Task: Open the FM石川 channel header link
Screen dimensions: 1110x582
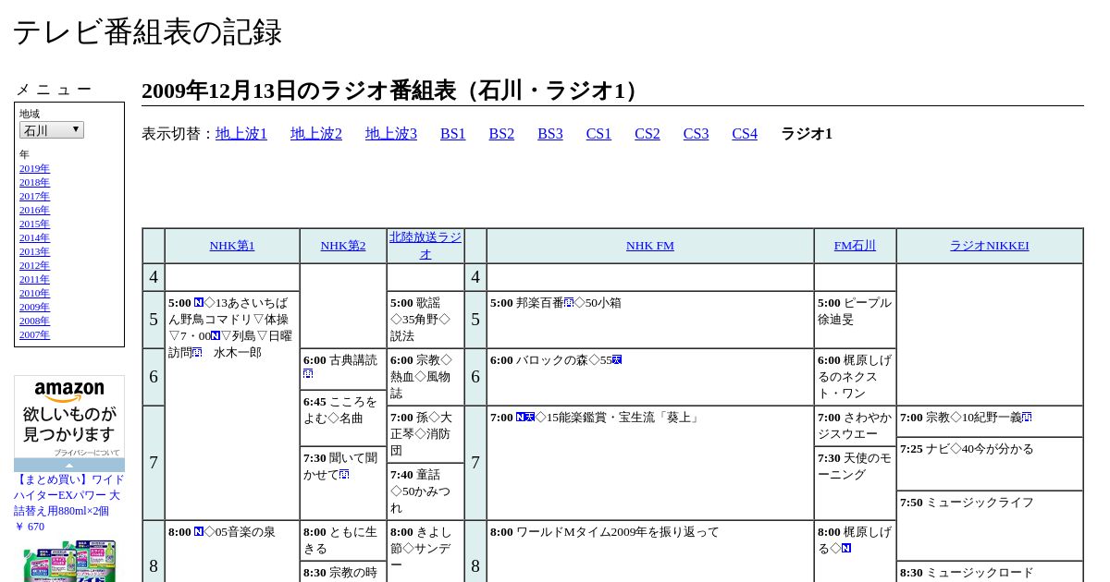Action: 855,246
